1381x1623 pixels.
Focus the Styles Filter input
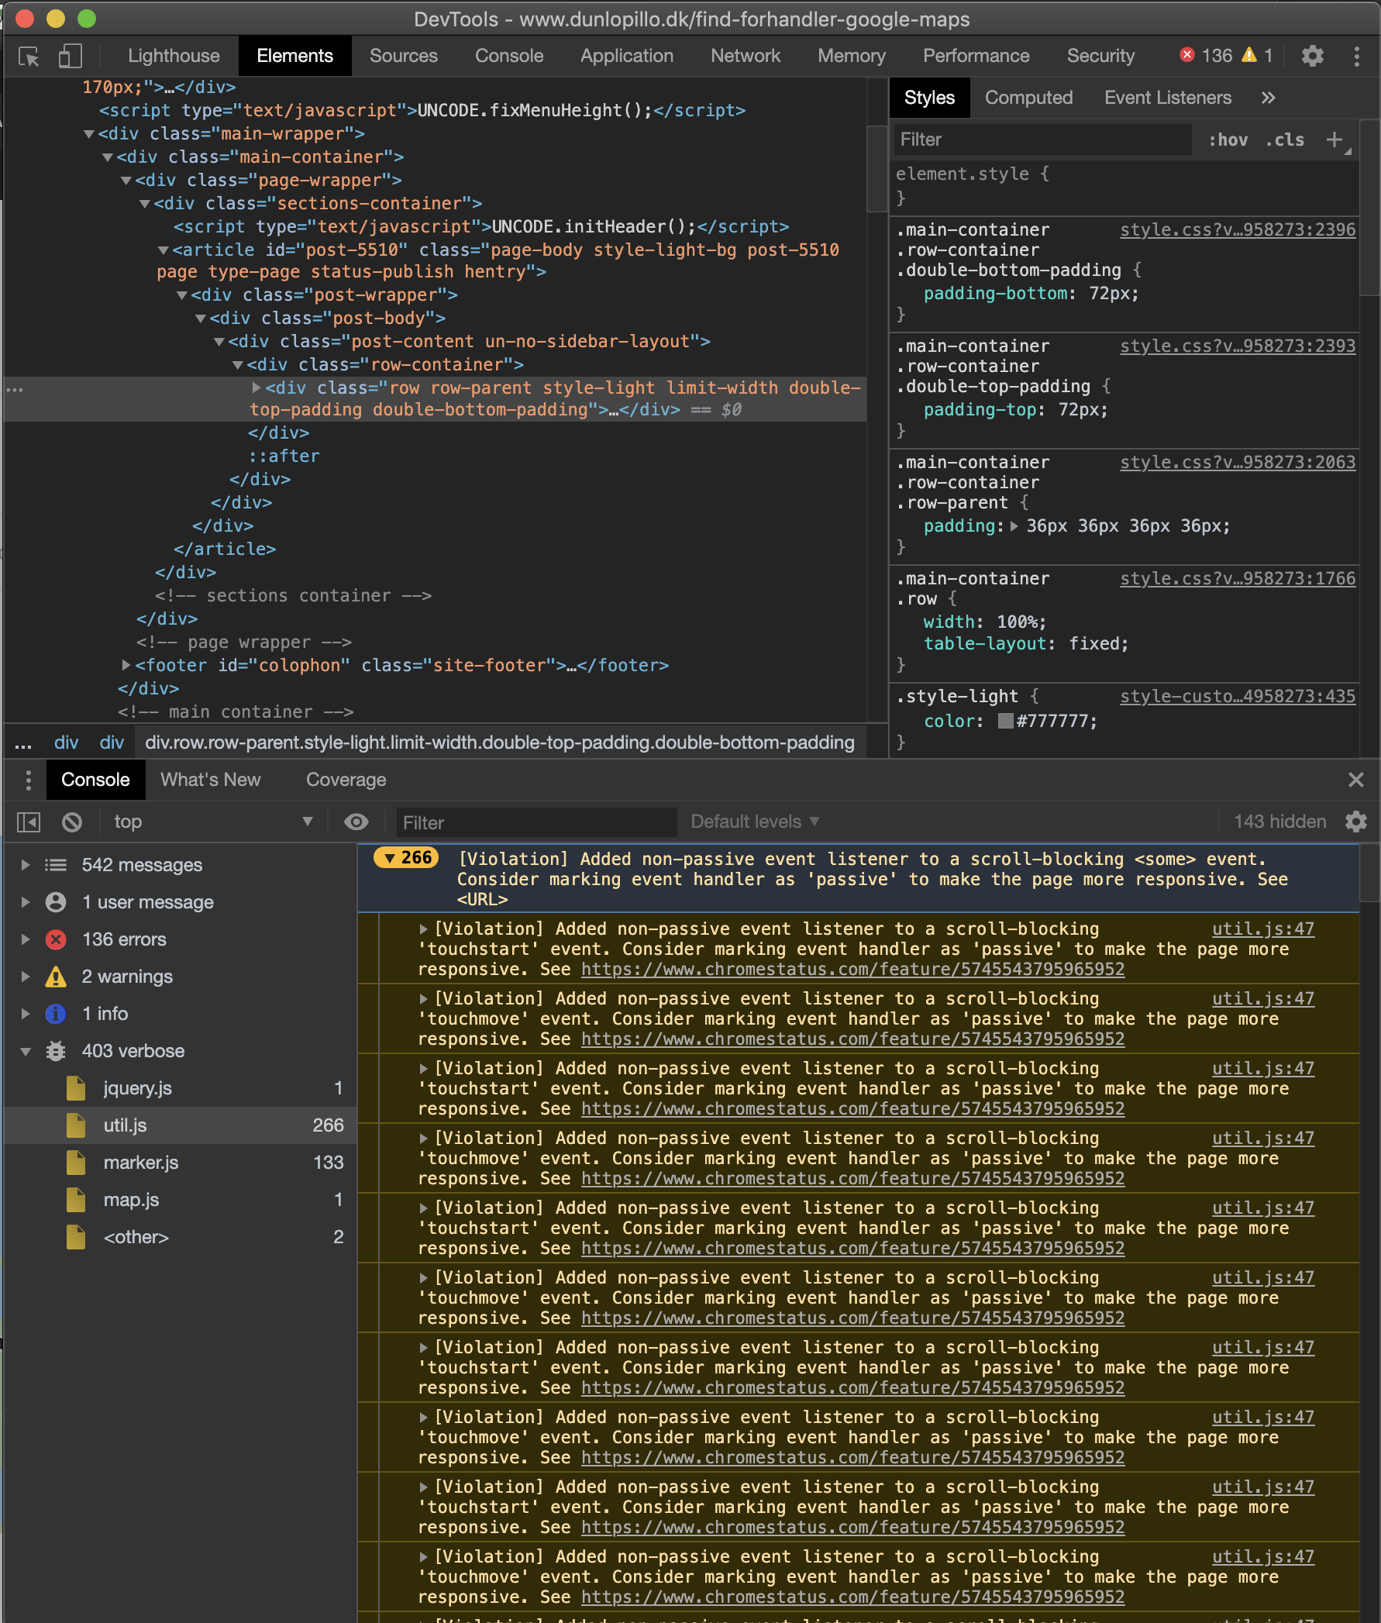pos(1042,140)
